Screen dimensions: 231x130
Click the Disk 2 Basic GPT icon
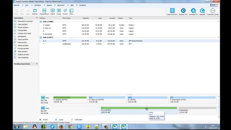click(x=43, y=108)
